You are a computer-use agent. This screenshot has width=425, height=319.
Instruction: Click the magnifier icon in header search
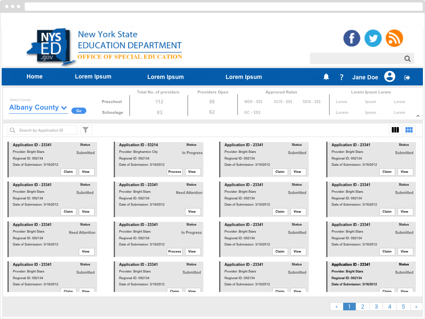pyautogui.click(x=408, y=59)
